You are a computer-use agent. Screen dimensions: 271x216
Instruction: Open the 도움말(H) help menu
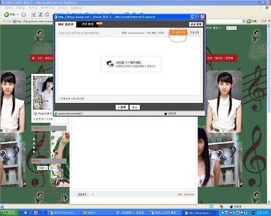click(76, 8)
